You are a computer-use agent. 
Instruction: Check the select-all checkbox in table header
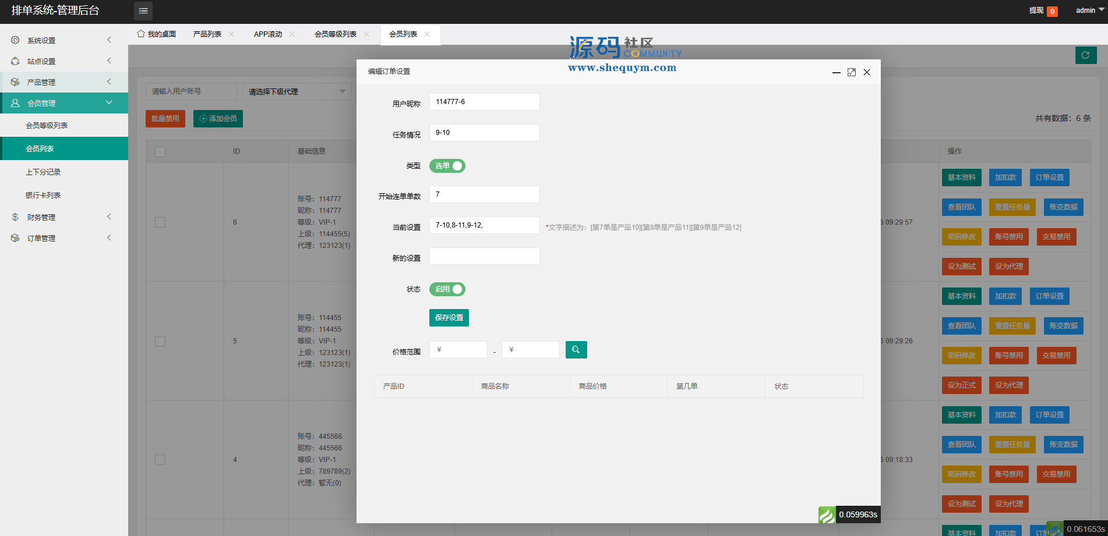(x=160, y=151)
